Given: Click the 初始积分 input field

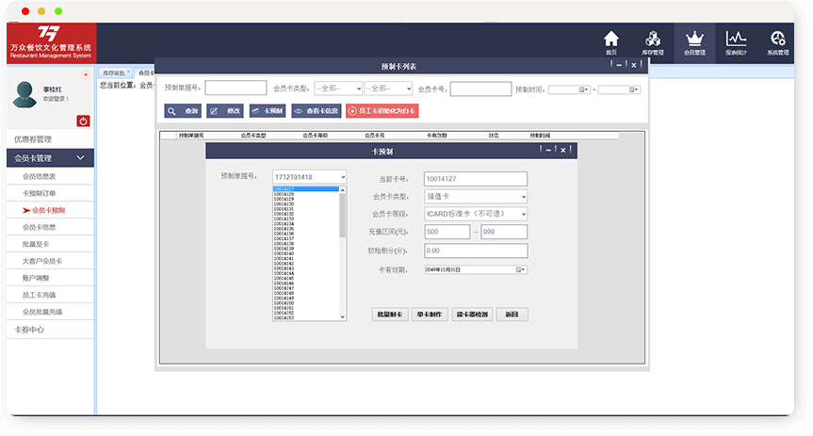Looking at the screenshot, I should click(x=475, y=250).
